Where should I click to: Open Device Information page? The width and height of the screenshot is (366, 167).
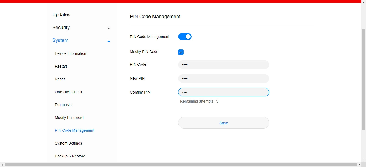point(70,53)
